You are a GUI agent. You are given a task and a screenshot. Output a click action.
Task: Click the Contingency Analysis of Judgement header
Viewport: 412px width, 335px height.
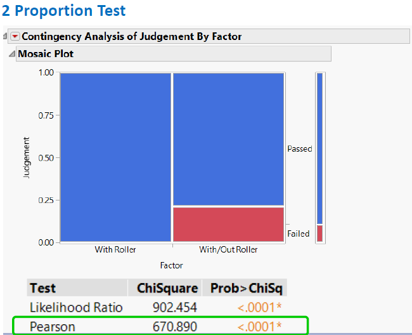click(x=131, y=36)
